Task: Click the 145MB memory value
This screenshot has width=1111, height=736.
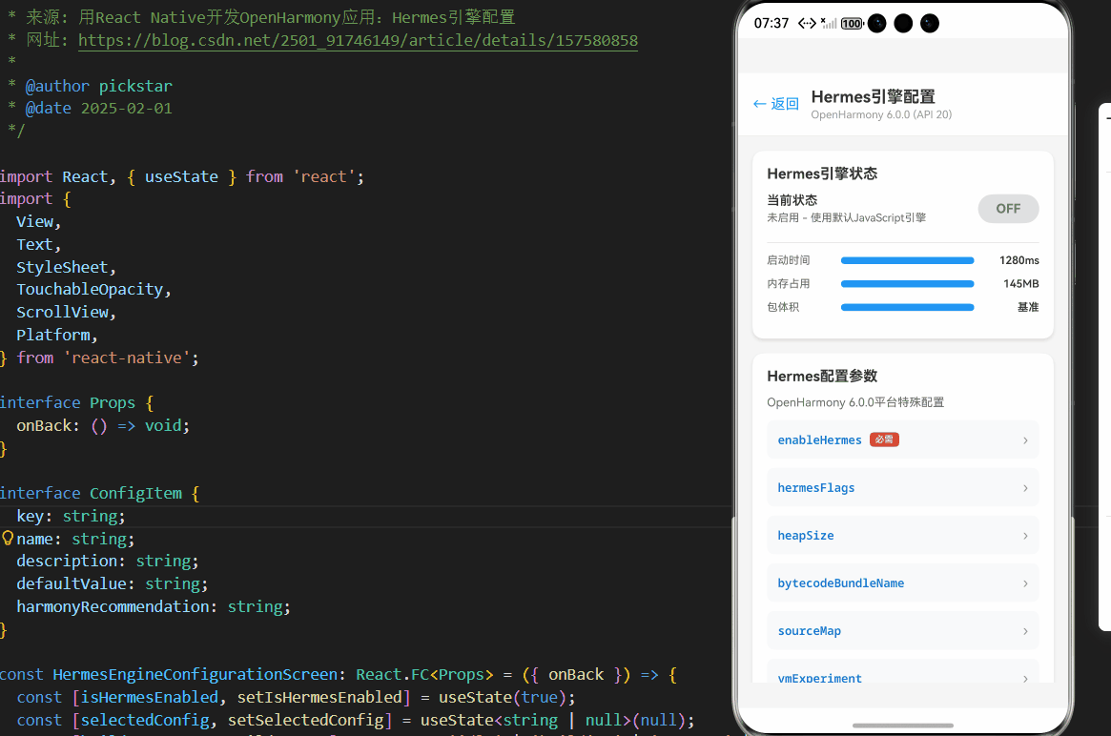Action: click(x=1021, y=283)
